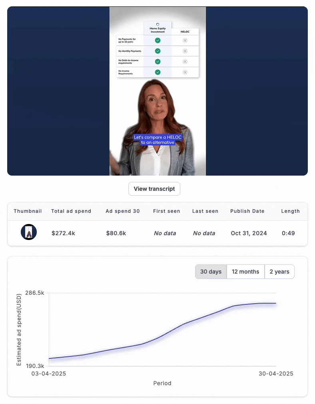Screen dimensions: 315x404
Task: Click green checkmark in No Income Requirements row
Action: [157, 72]
